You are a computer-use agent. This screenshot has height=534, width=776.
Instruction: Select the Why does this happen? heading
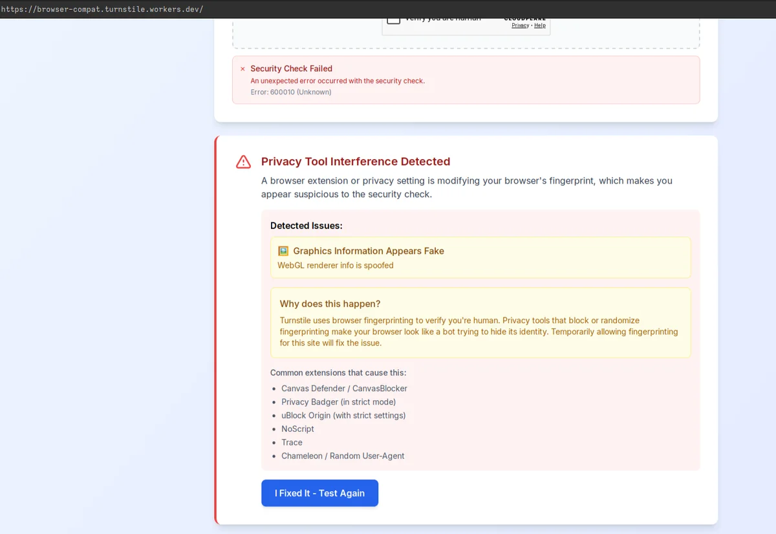click(x=330, y=304)
